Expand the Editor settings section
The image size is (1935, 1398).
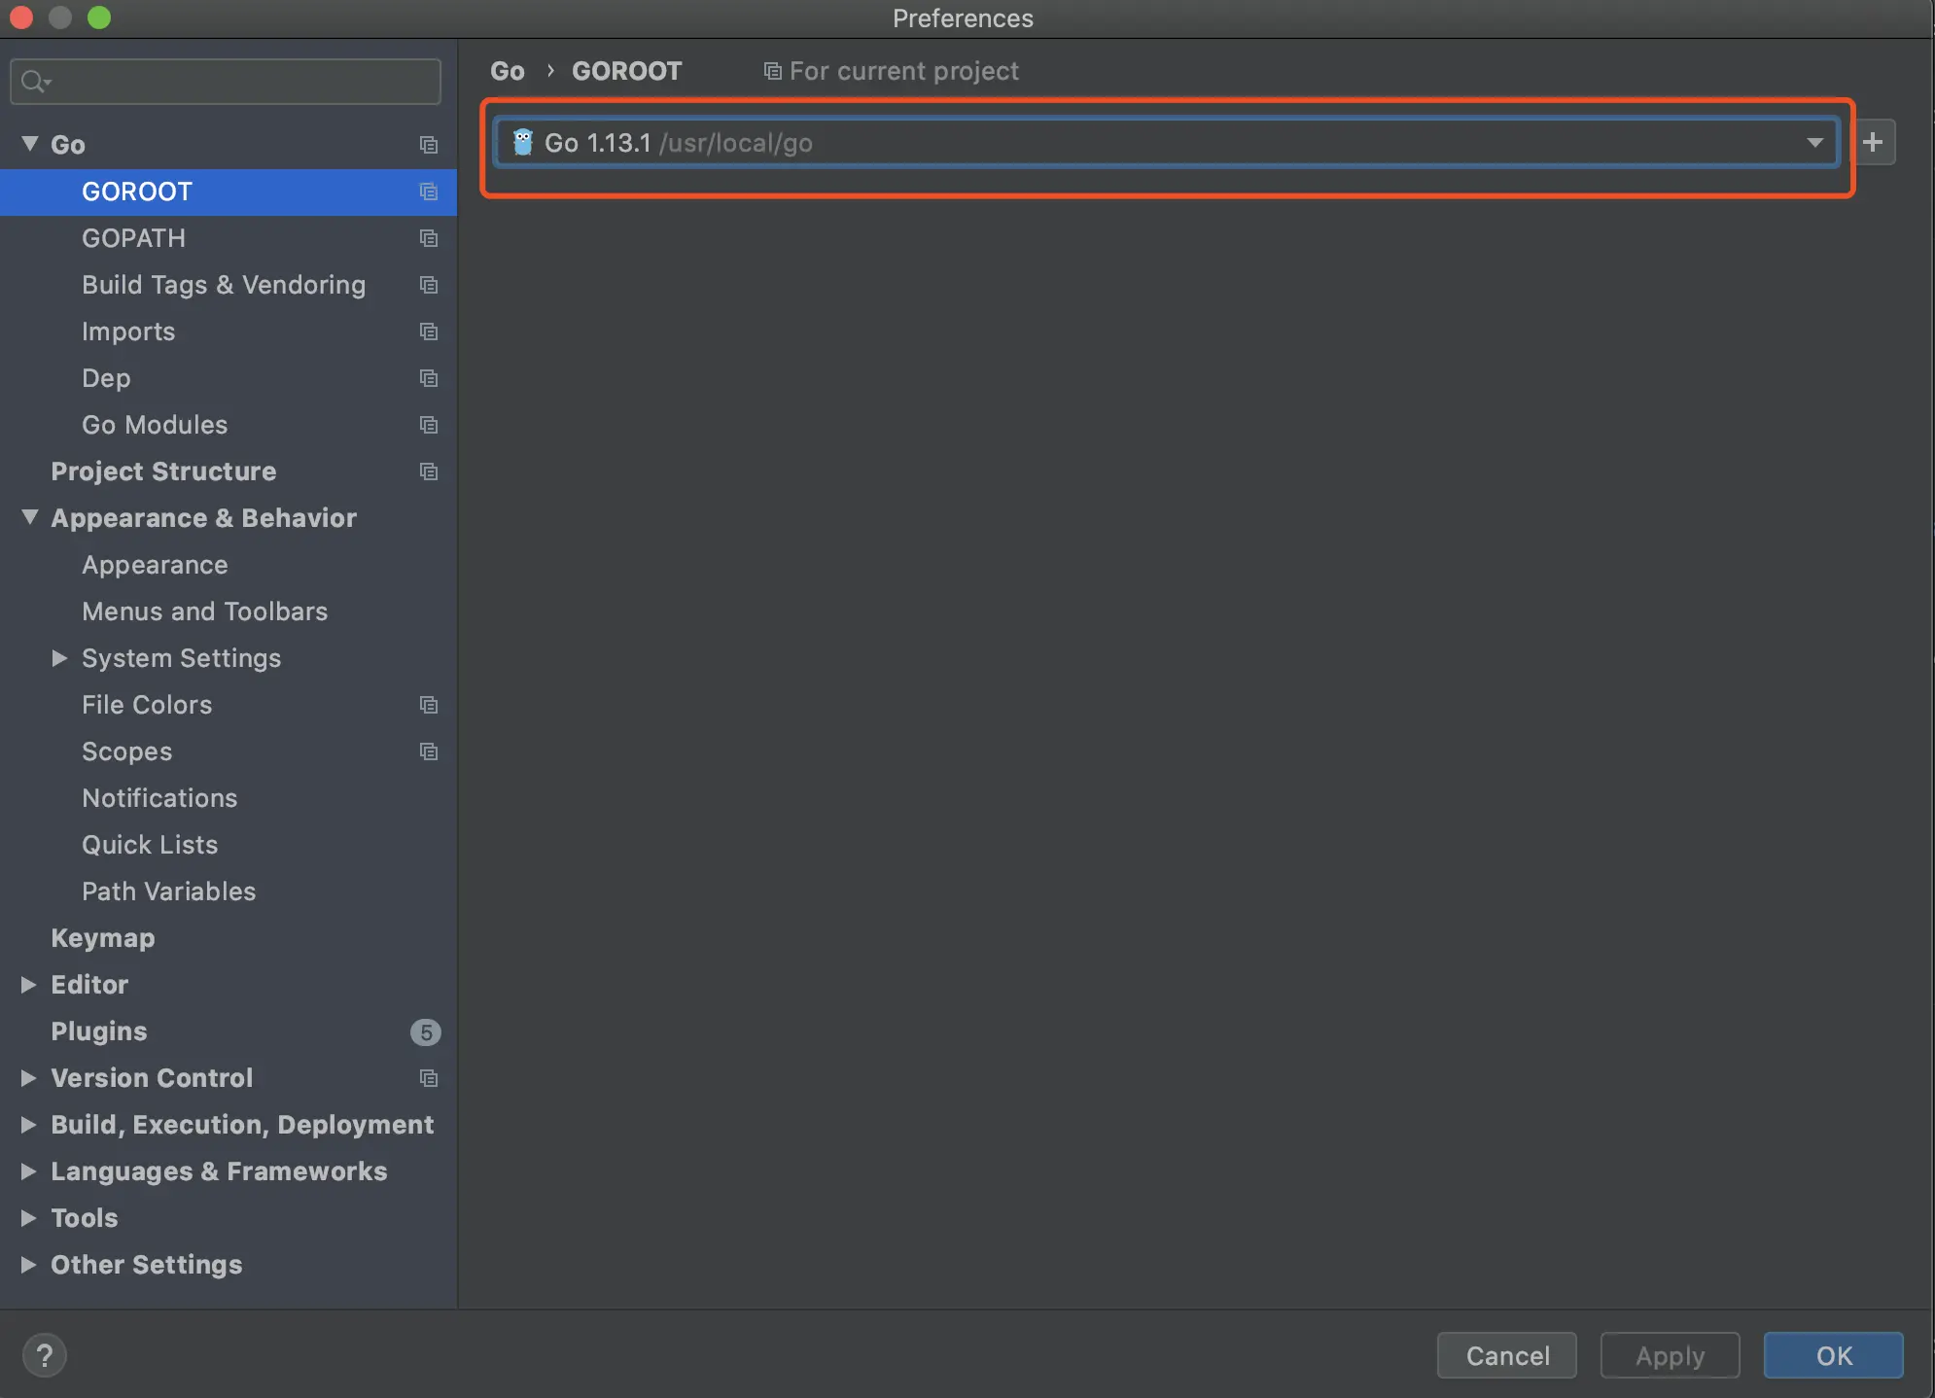29,985
